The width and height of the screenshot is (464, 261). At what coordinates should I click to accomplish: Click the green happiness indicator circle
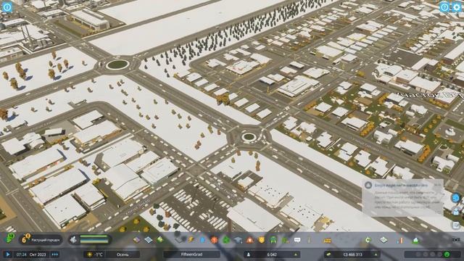447,254
